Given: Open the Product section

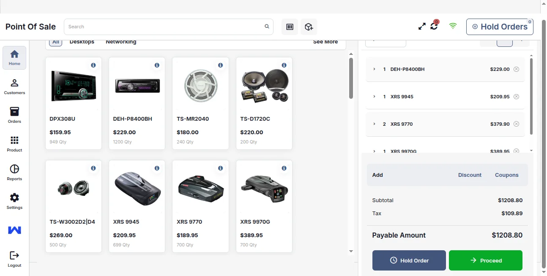Looking at the screenshot, I should click(14, 144).
